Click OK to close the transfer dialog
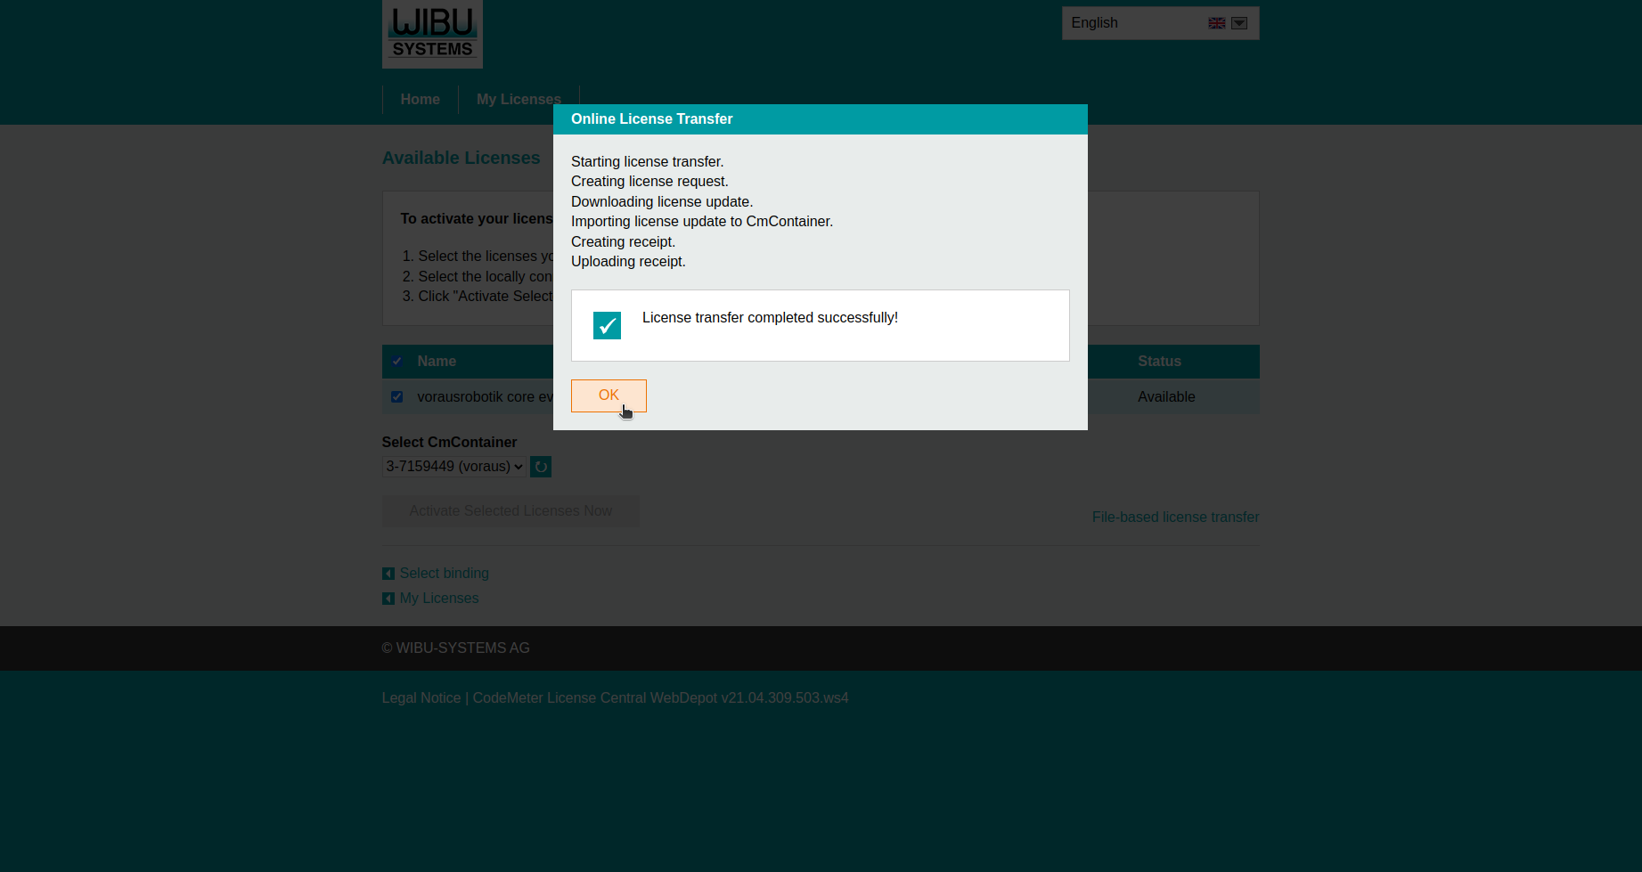Screen dimensions: 1642x872 609,395
